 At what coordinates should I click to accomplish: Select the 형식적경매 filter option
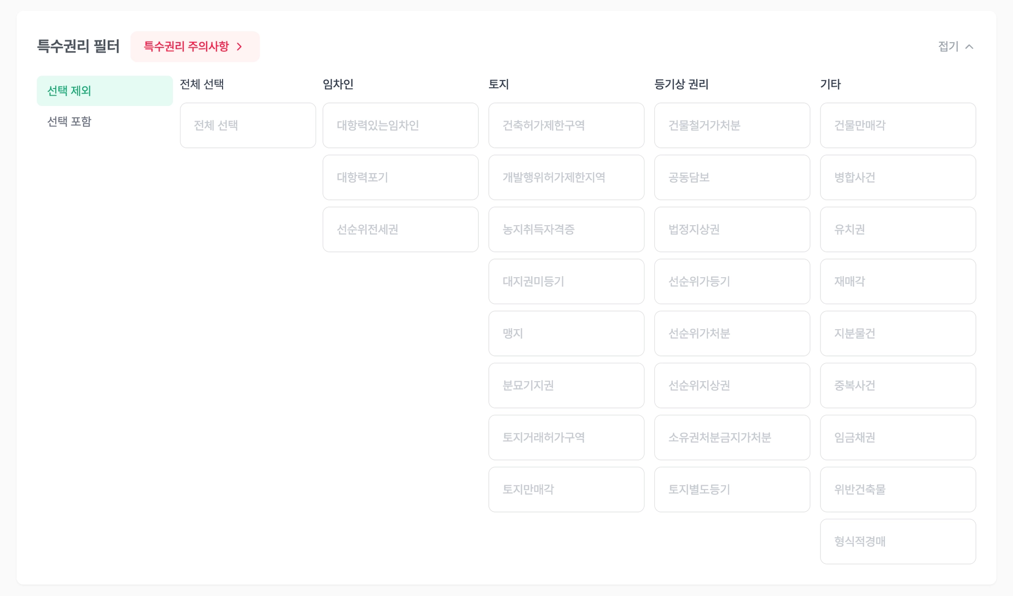(897, 541)
